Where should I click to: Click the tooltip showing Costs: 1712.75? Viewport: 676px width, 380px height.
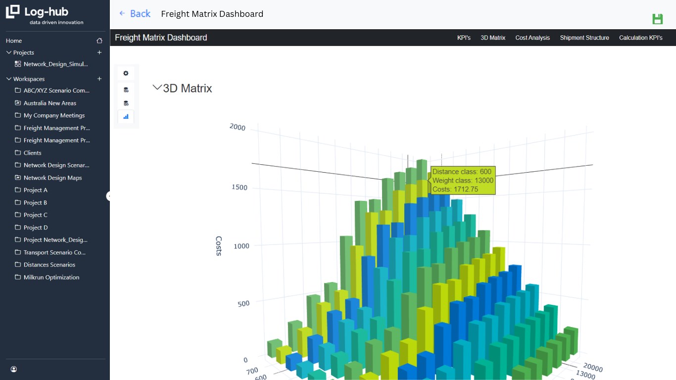click(x=463, y=181)
